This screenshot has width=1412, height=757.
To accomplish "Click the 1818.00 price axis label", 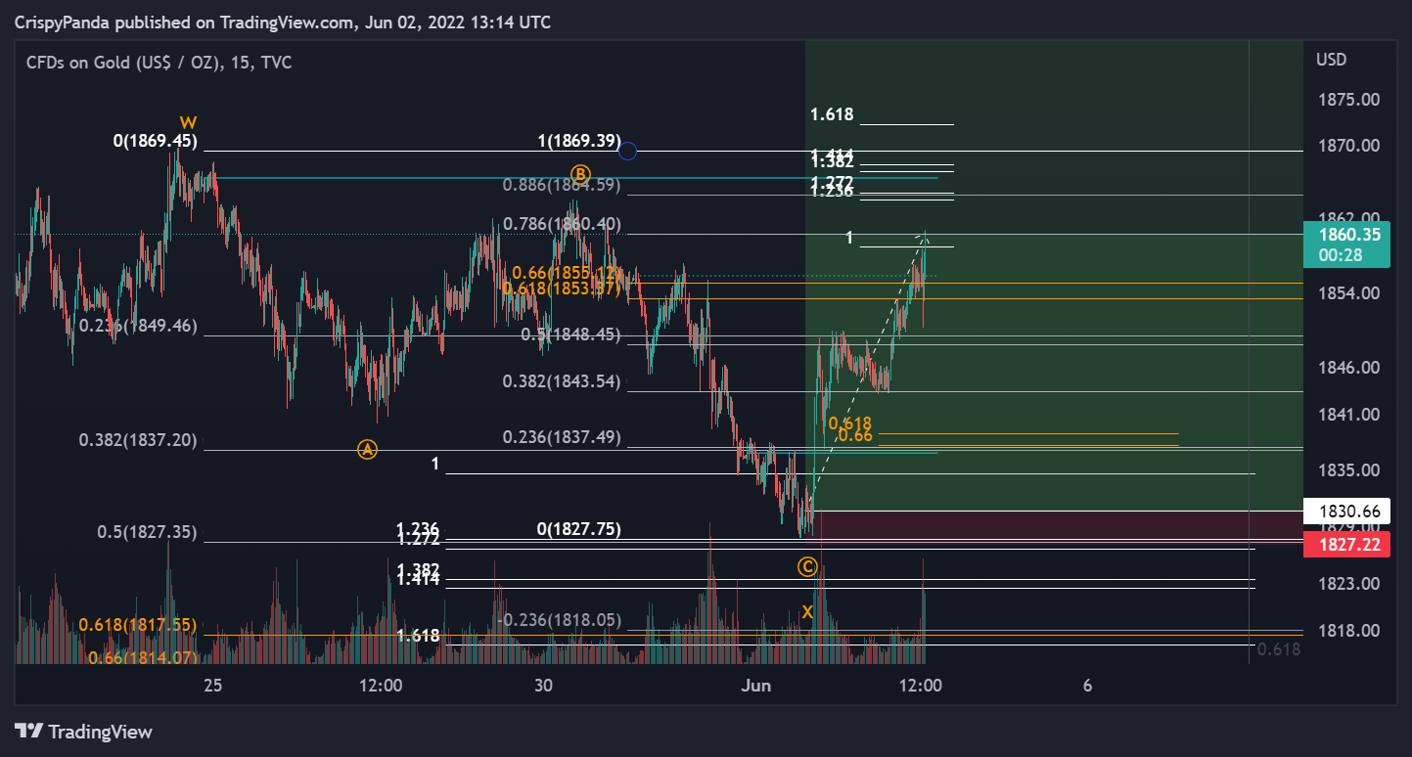I will (1348, 631).
